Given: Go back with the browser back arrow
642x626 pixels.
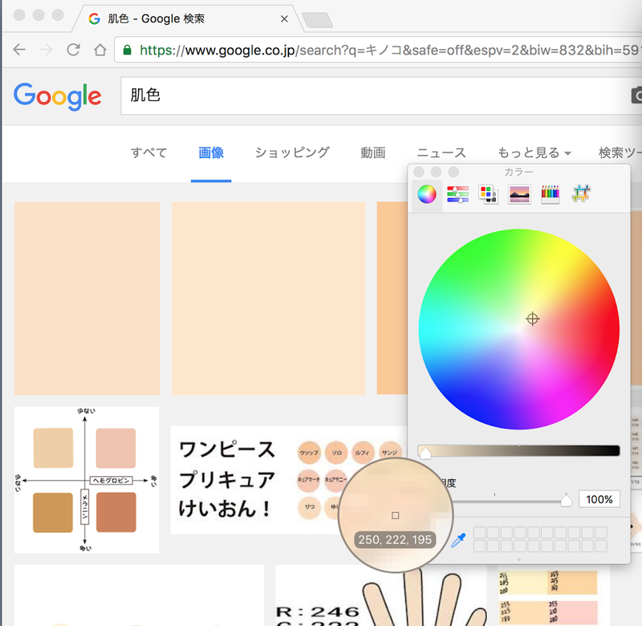Looking at the screenshot, I should point(19,50).
